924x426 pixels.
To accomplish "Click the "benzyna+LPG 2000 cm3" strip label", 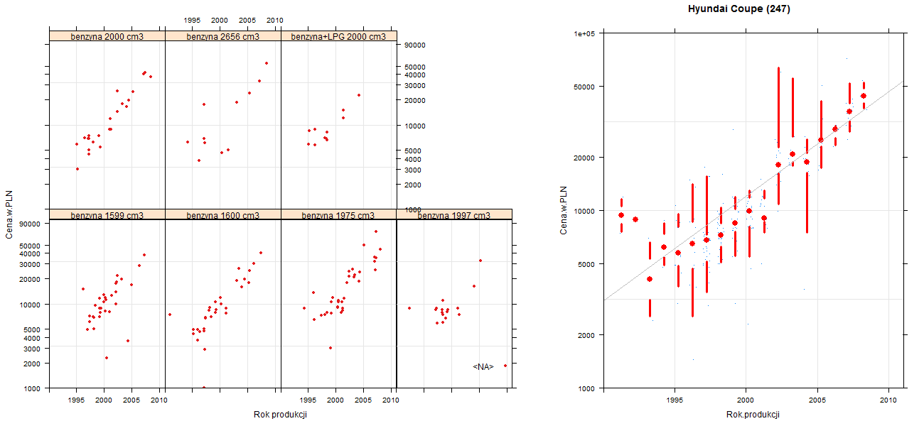I will [x=339, y=36].
